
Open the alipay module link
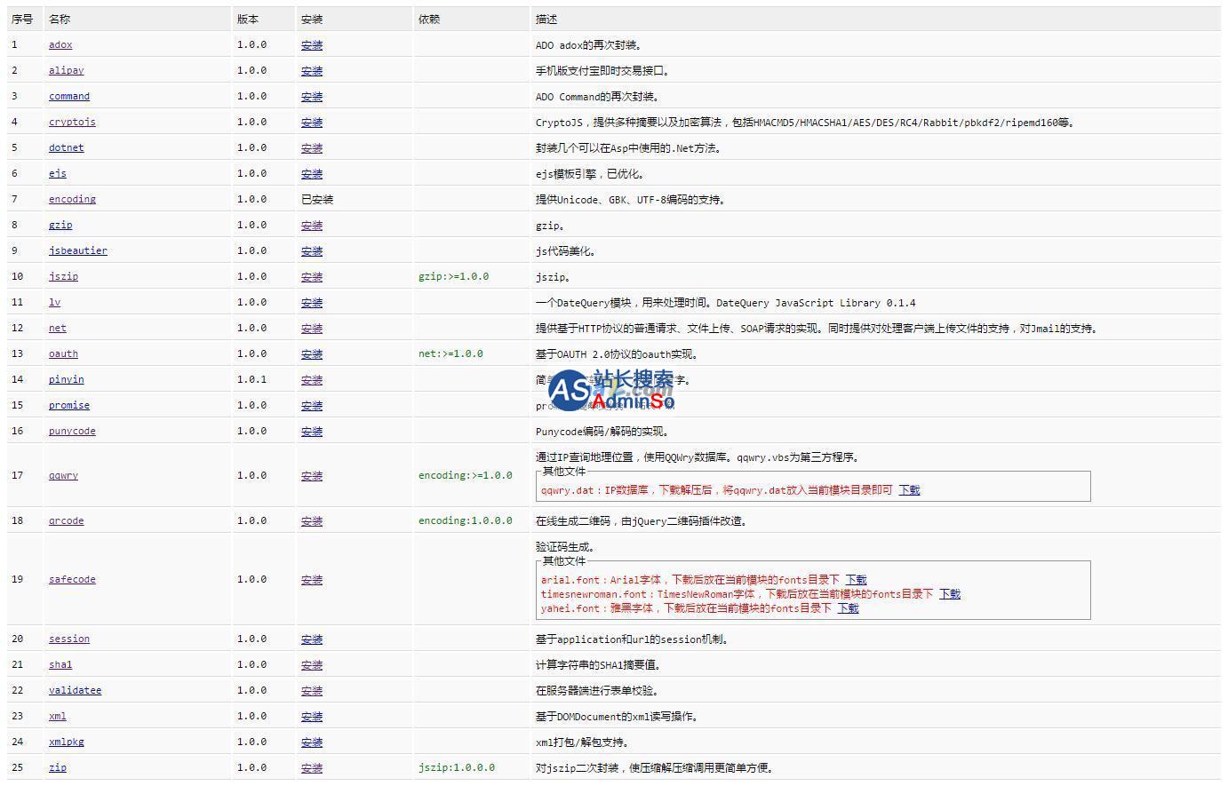(x=67, y=70)
